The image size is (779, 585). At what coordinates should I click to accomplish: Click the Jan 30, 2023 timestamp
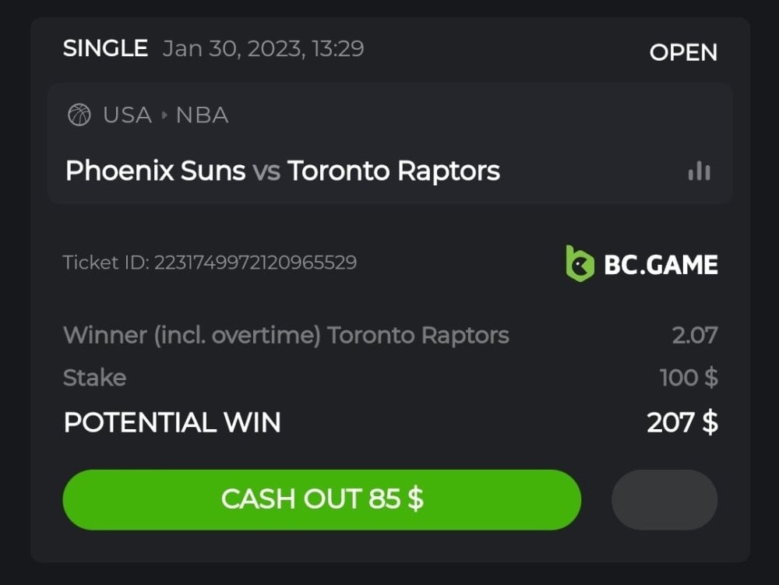click(263, 48)
